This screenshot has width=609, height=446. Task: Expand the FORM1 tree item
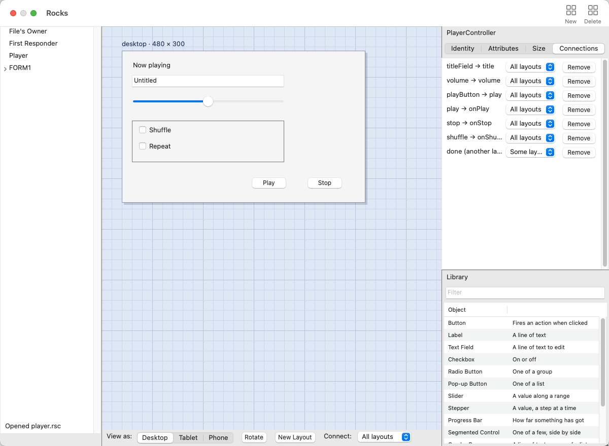click(x=5, y=68)
